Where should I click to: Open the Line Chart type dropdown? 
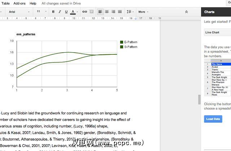tap(216, 32)
